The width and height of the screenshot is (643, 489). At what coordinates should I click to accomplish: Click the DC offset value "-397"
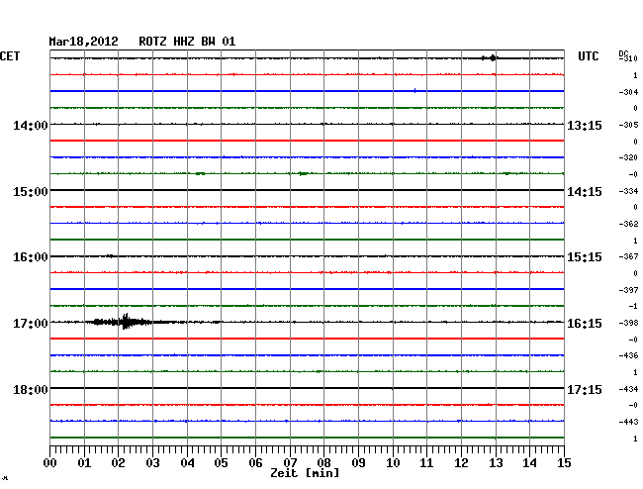point(628,290)
